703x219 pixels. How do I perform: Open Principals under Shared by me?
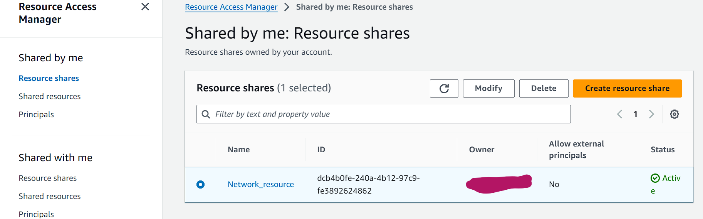point(36,115)
